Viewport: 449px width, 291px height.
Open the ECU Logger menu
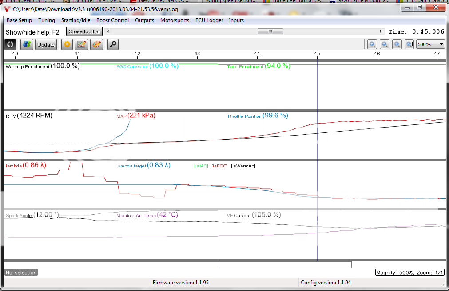pos(209,20)
